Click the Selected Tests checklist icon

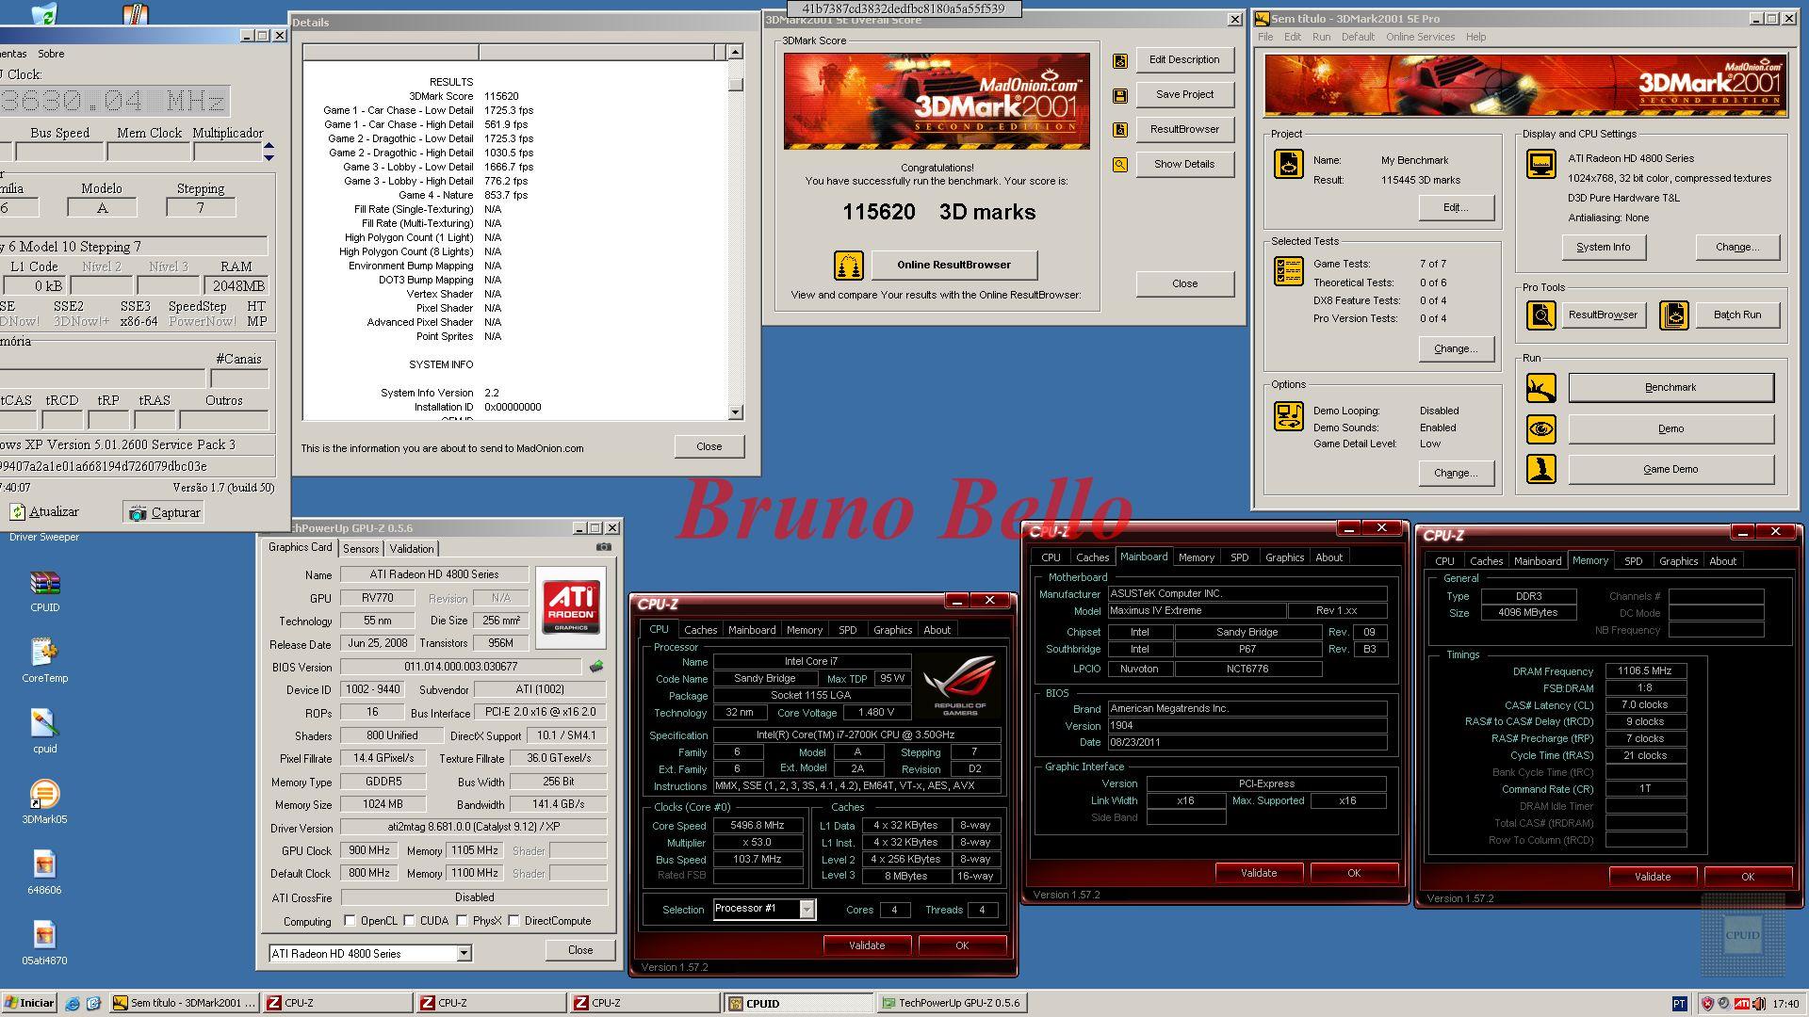click(x=1288, y=271)
